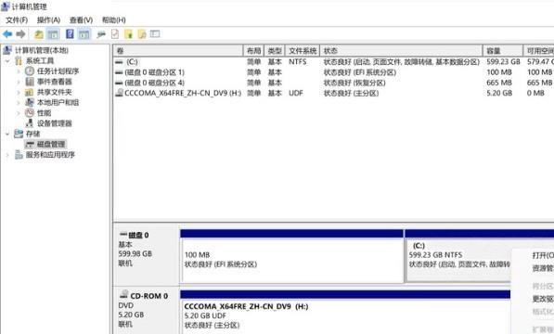This screenshot has height=334, width=554.
Task: Choose 打开(O) in the context menu
Action: click(x=543, y=255)
